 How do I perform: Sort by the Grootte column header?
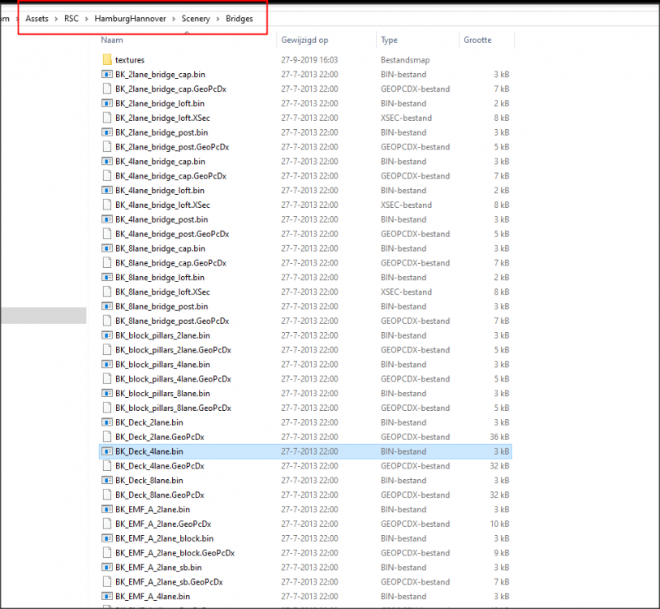point(477,40)
